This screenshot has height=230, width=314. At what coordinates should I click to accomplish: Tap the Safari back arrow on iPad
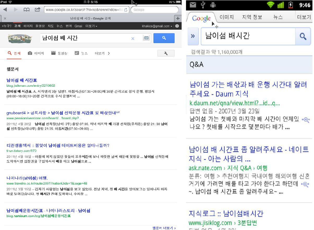point(5,10)
